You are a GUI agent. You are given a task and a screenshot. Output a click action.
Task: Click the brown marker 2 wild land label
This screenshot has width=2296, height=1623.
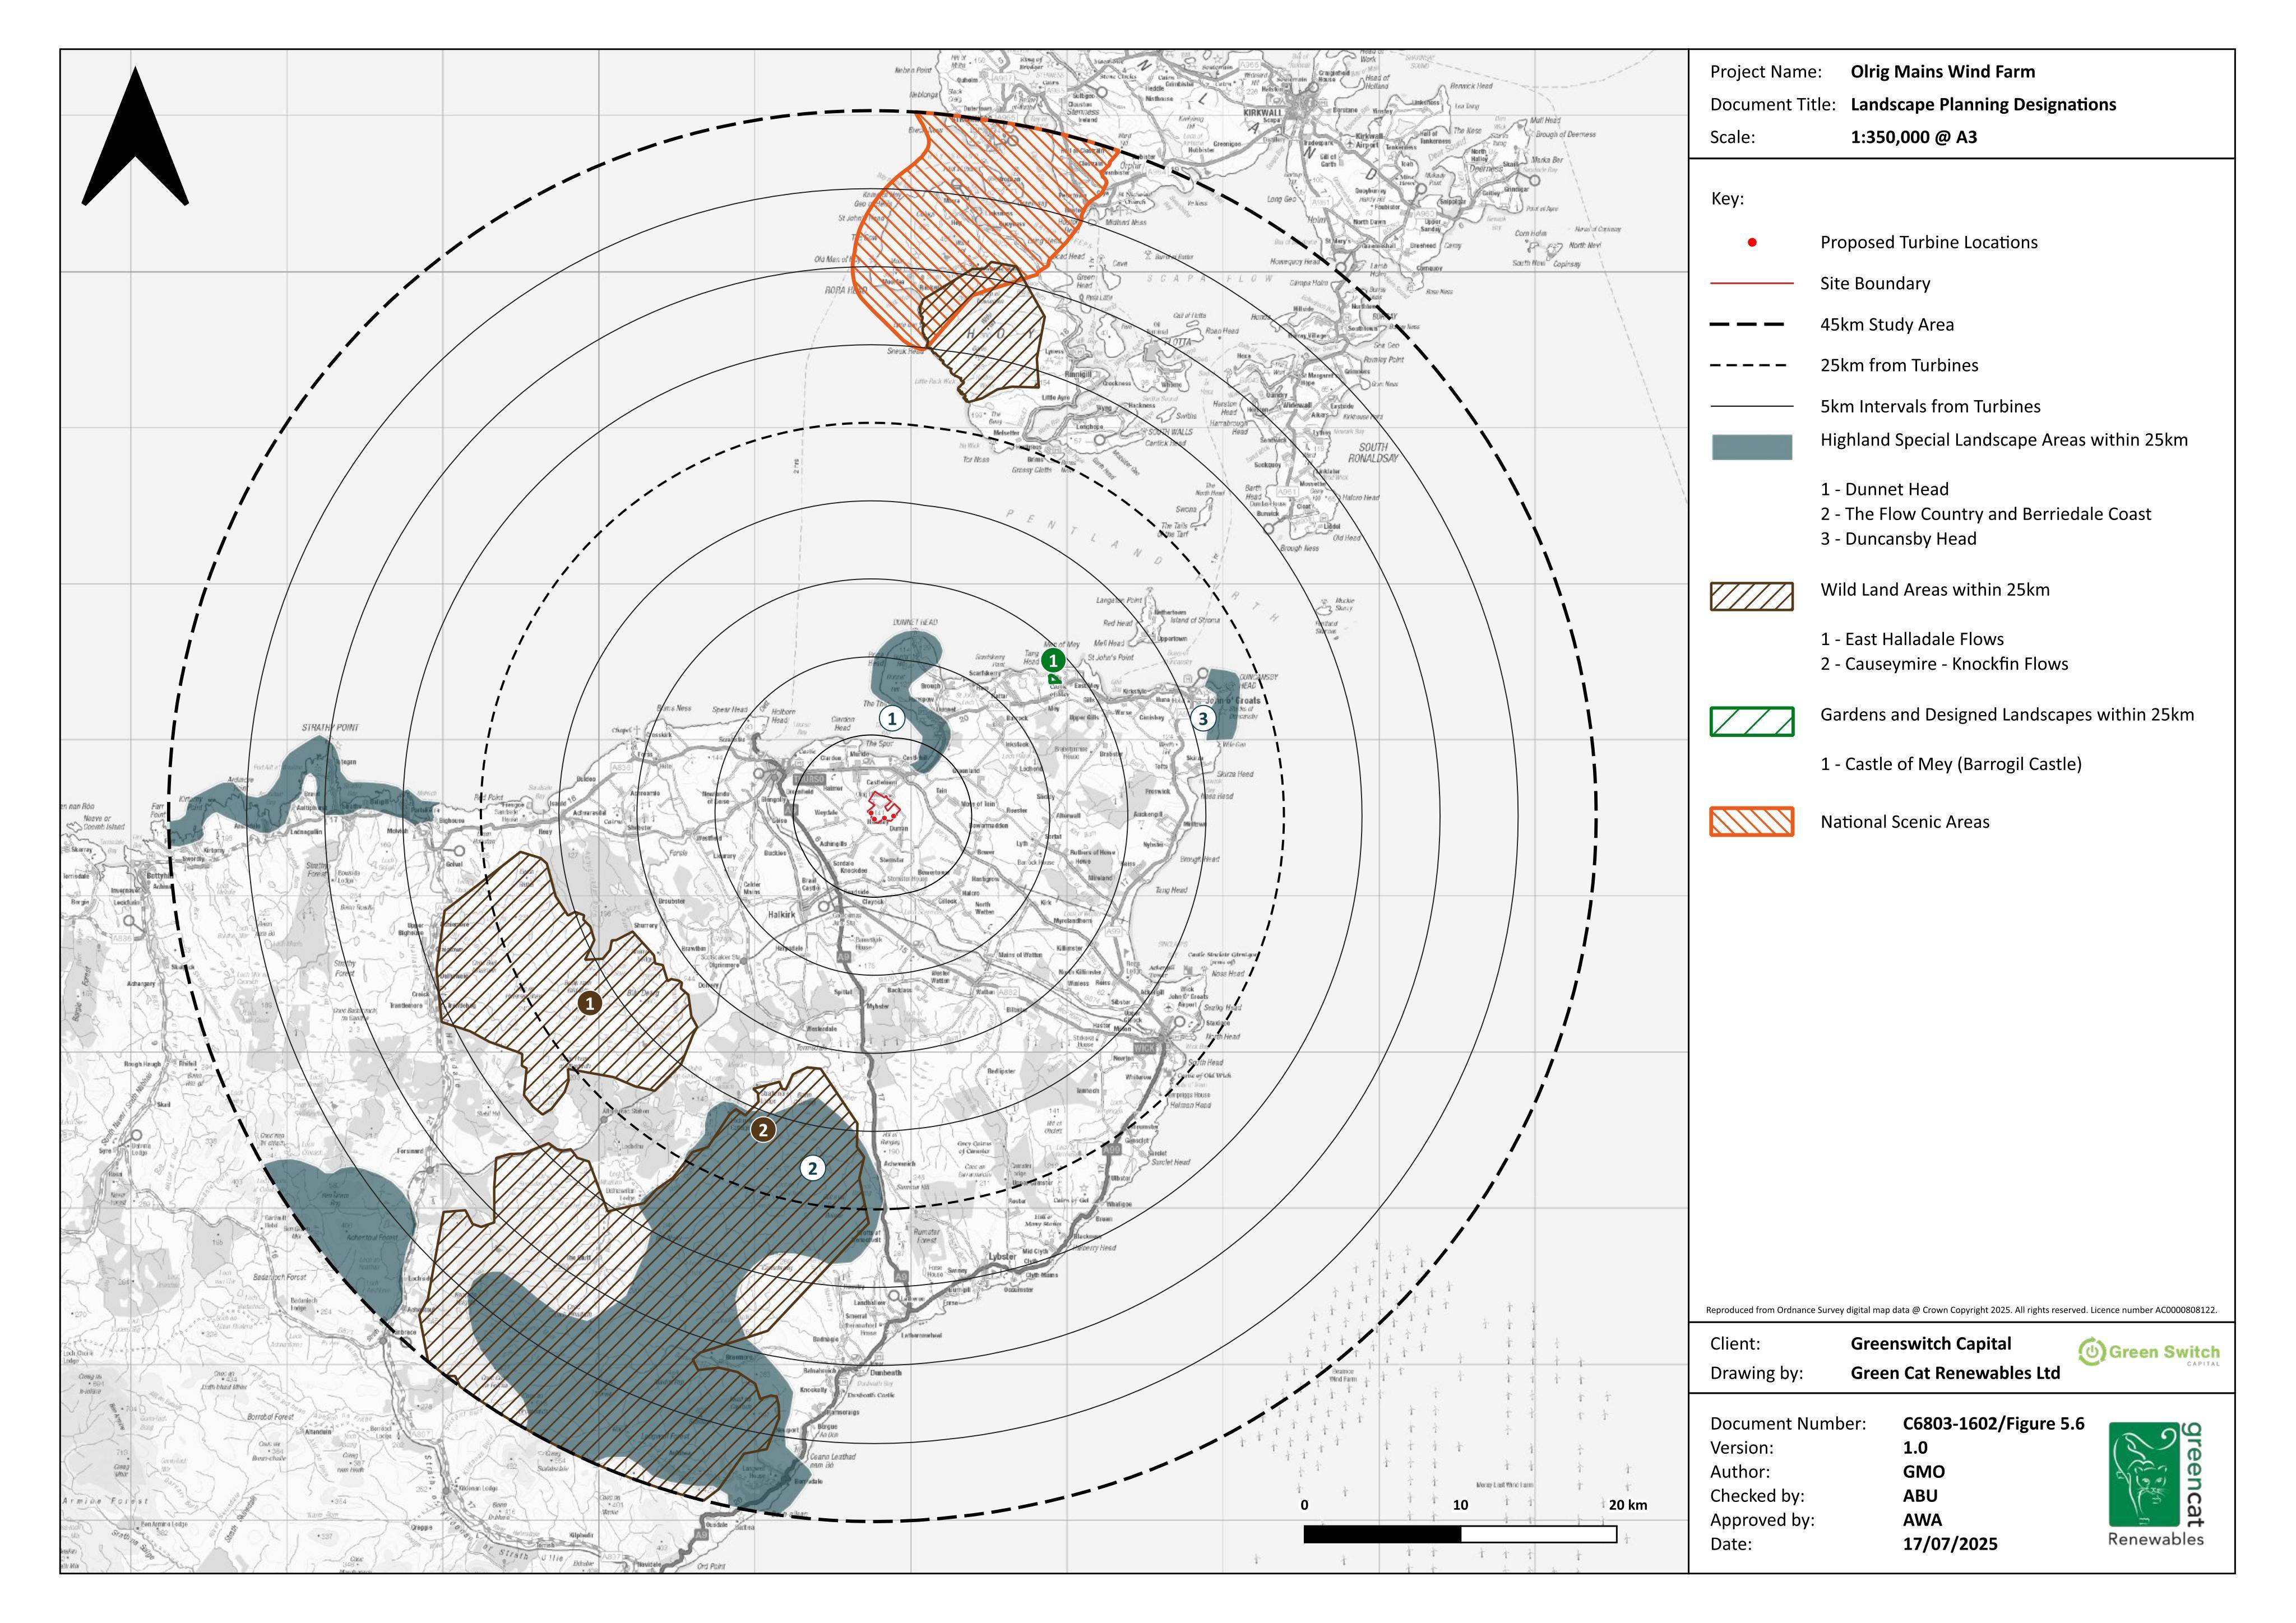pyautogui.click(x=763, y=1130)
